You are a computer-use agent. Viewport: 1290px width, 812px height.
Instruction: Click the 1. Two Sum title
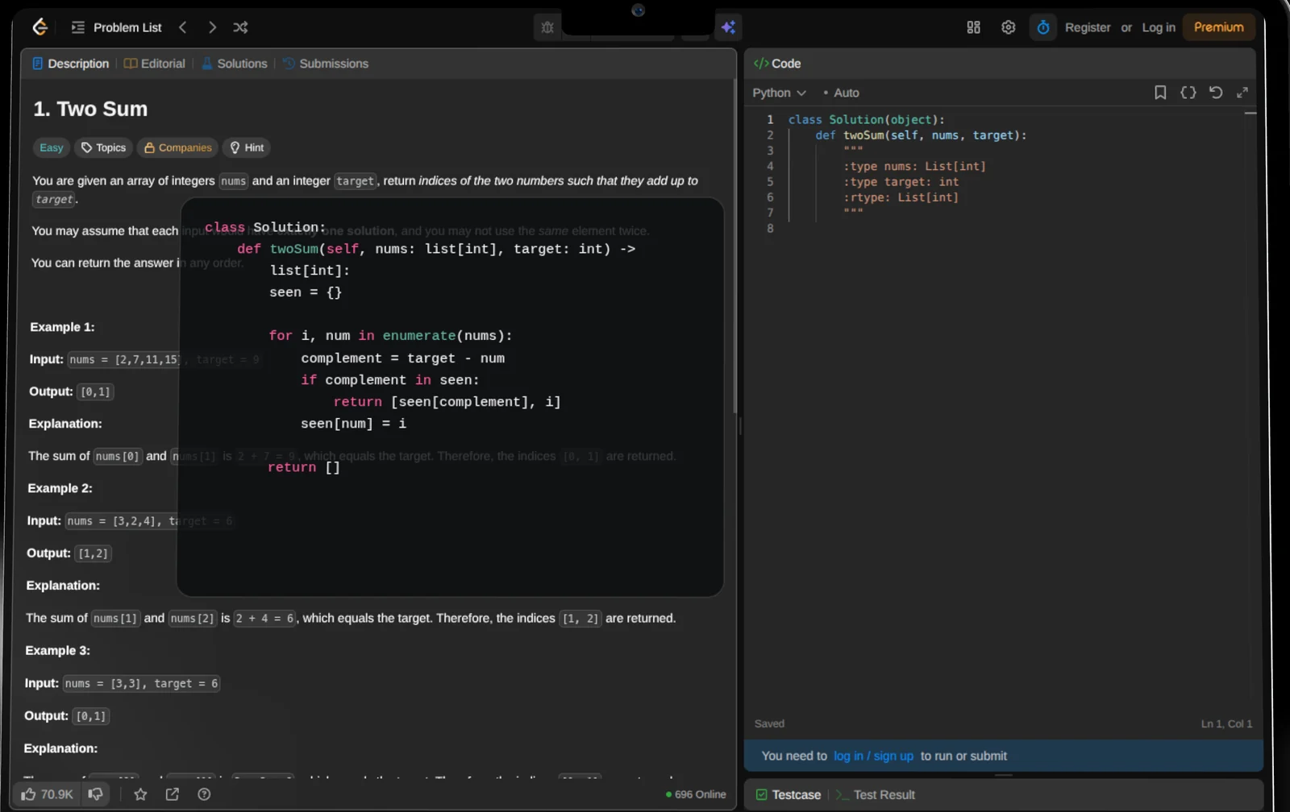[90, 109]
